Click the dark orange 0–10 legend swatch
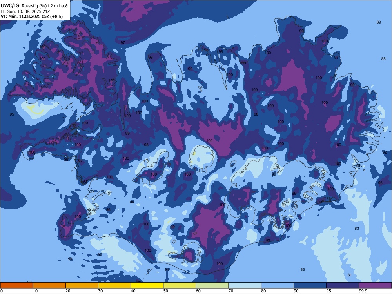 click(16, 285)
